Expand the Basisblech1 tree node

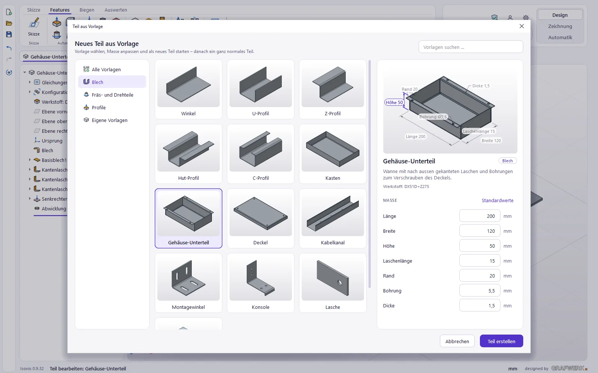(30, 160)
